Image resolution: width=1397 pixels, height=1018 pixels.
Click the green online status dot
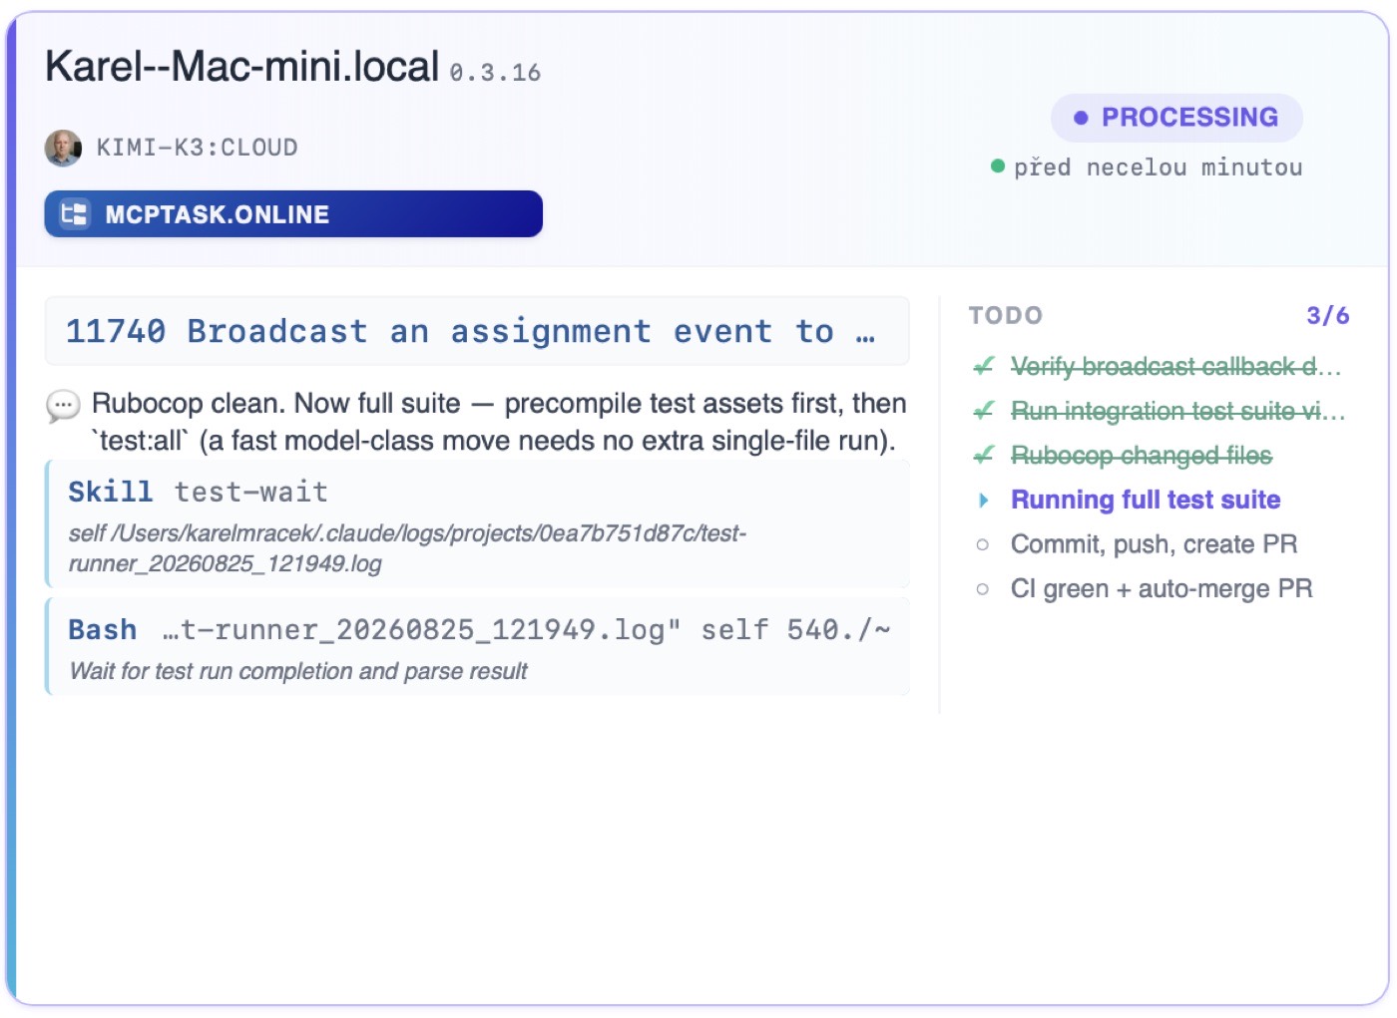pos(997,167)
